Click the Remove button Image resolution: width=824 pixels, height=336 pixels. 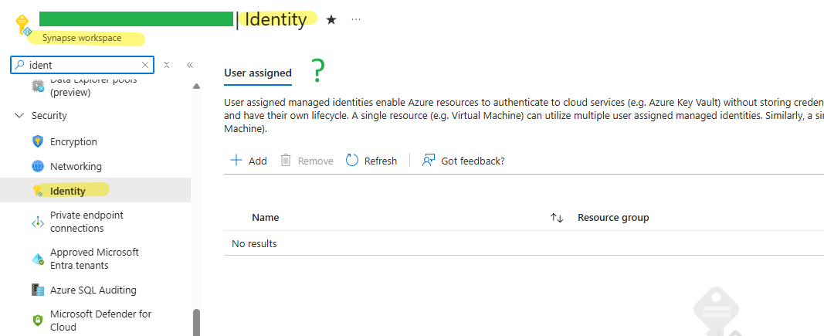[x=307, y=161]
